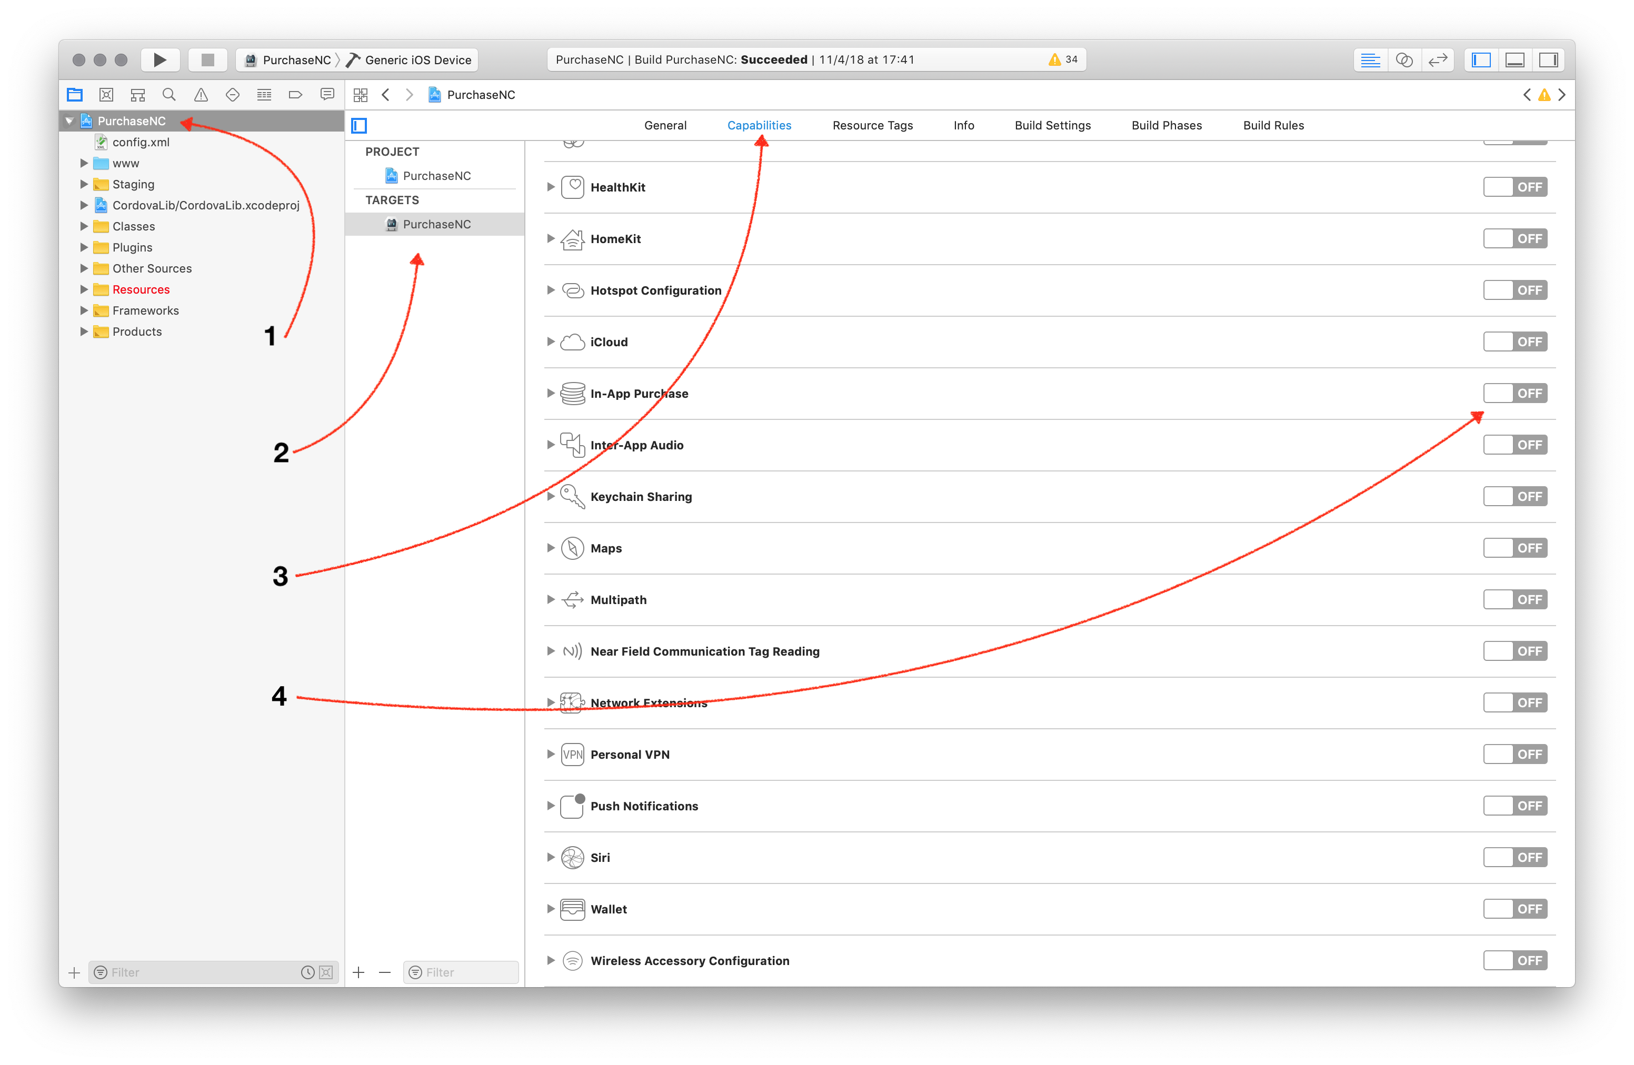1634x1065 pixels.
Task: Toggle source-control status filter icon
Action: pyautogui.click(x=326, y=972)
